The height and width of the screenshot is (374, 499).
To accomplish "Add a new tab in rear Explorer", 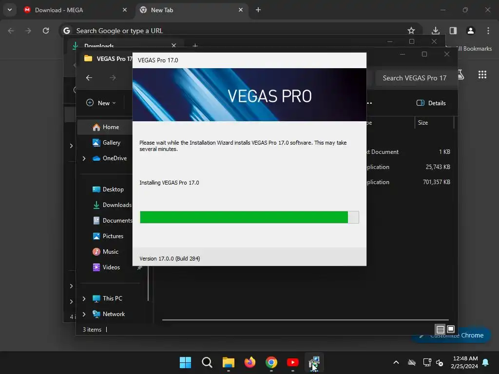I will (195, 46).
